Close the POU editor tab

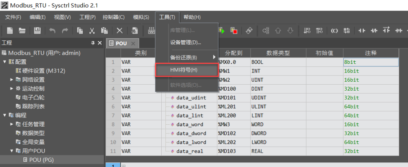tap(133, 43)
